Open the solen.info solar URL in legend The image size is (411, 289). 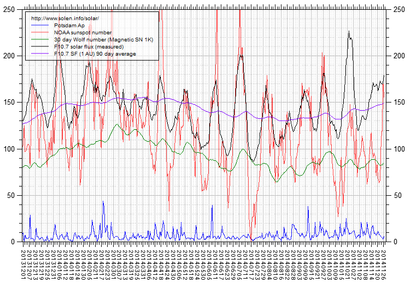pos(65,19)
